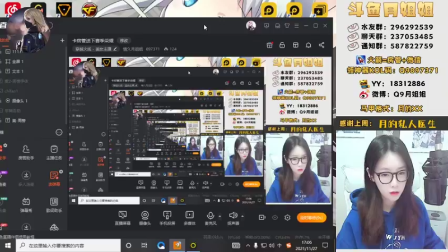Open Edge-style browser icon on taskbar
448x252 pixels.
pos(161,245)
